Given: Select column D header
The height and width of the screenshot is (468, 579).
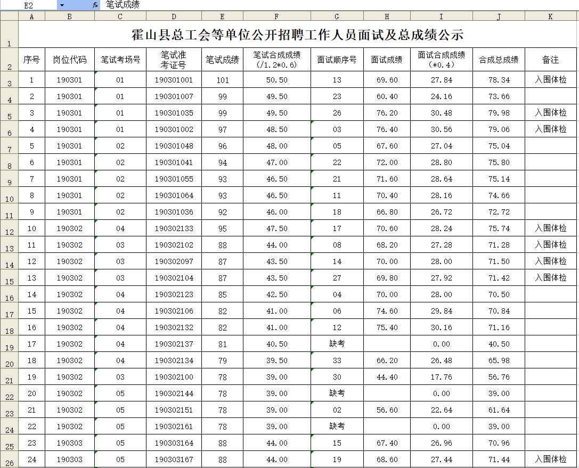Looking at the screenshot, I should [174, 17].
